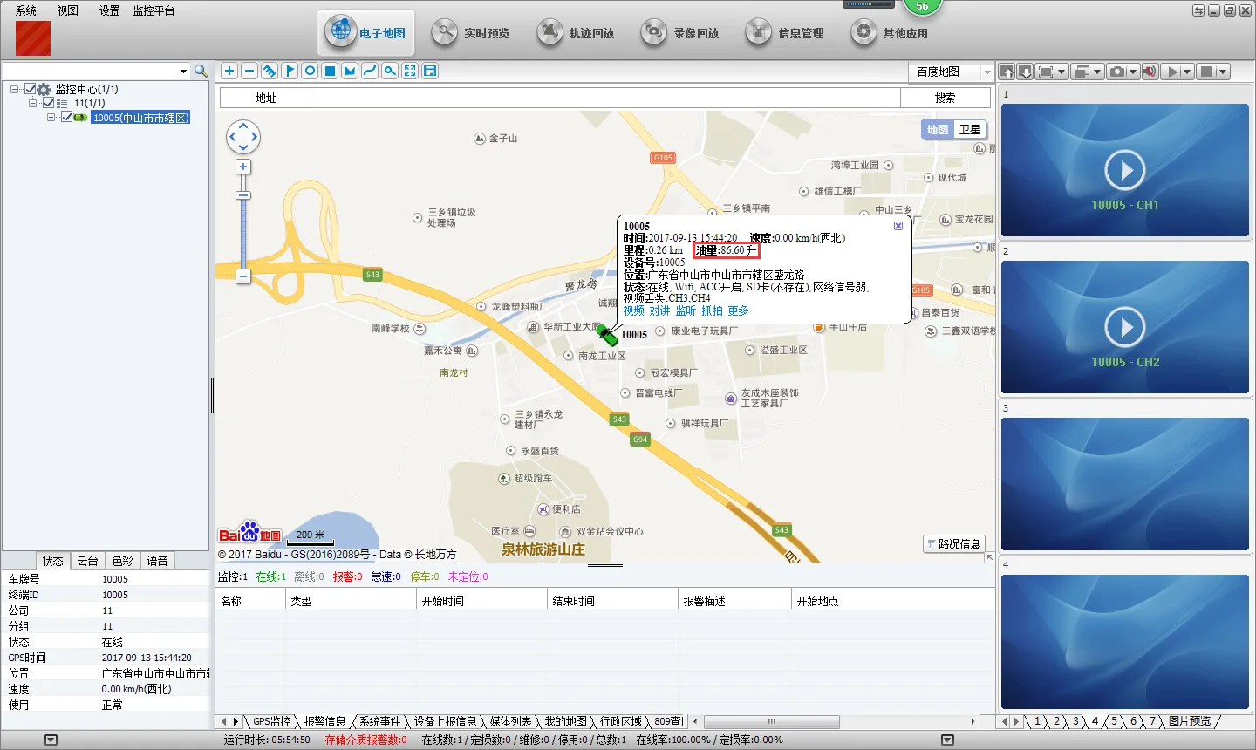Click the stop all videos icon
Screen dimensions: 1256x750
(1207, 72)
